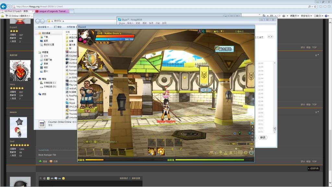332x187 pixels.
Task: Select 桌面 in Explorer tree
Action: (x=44, y=41)
